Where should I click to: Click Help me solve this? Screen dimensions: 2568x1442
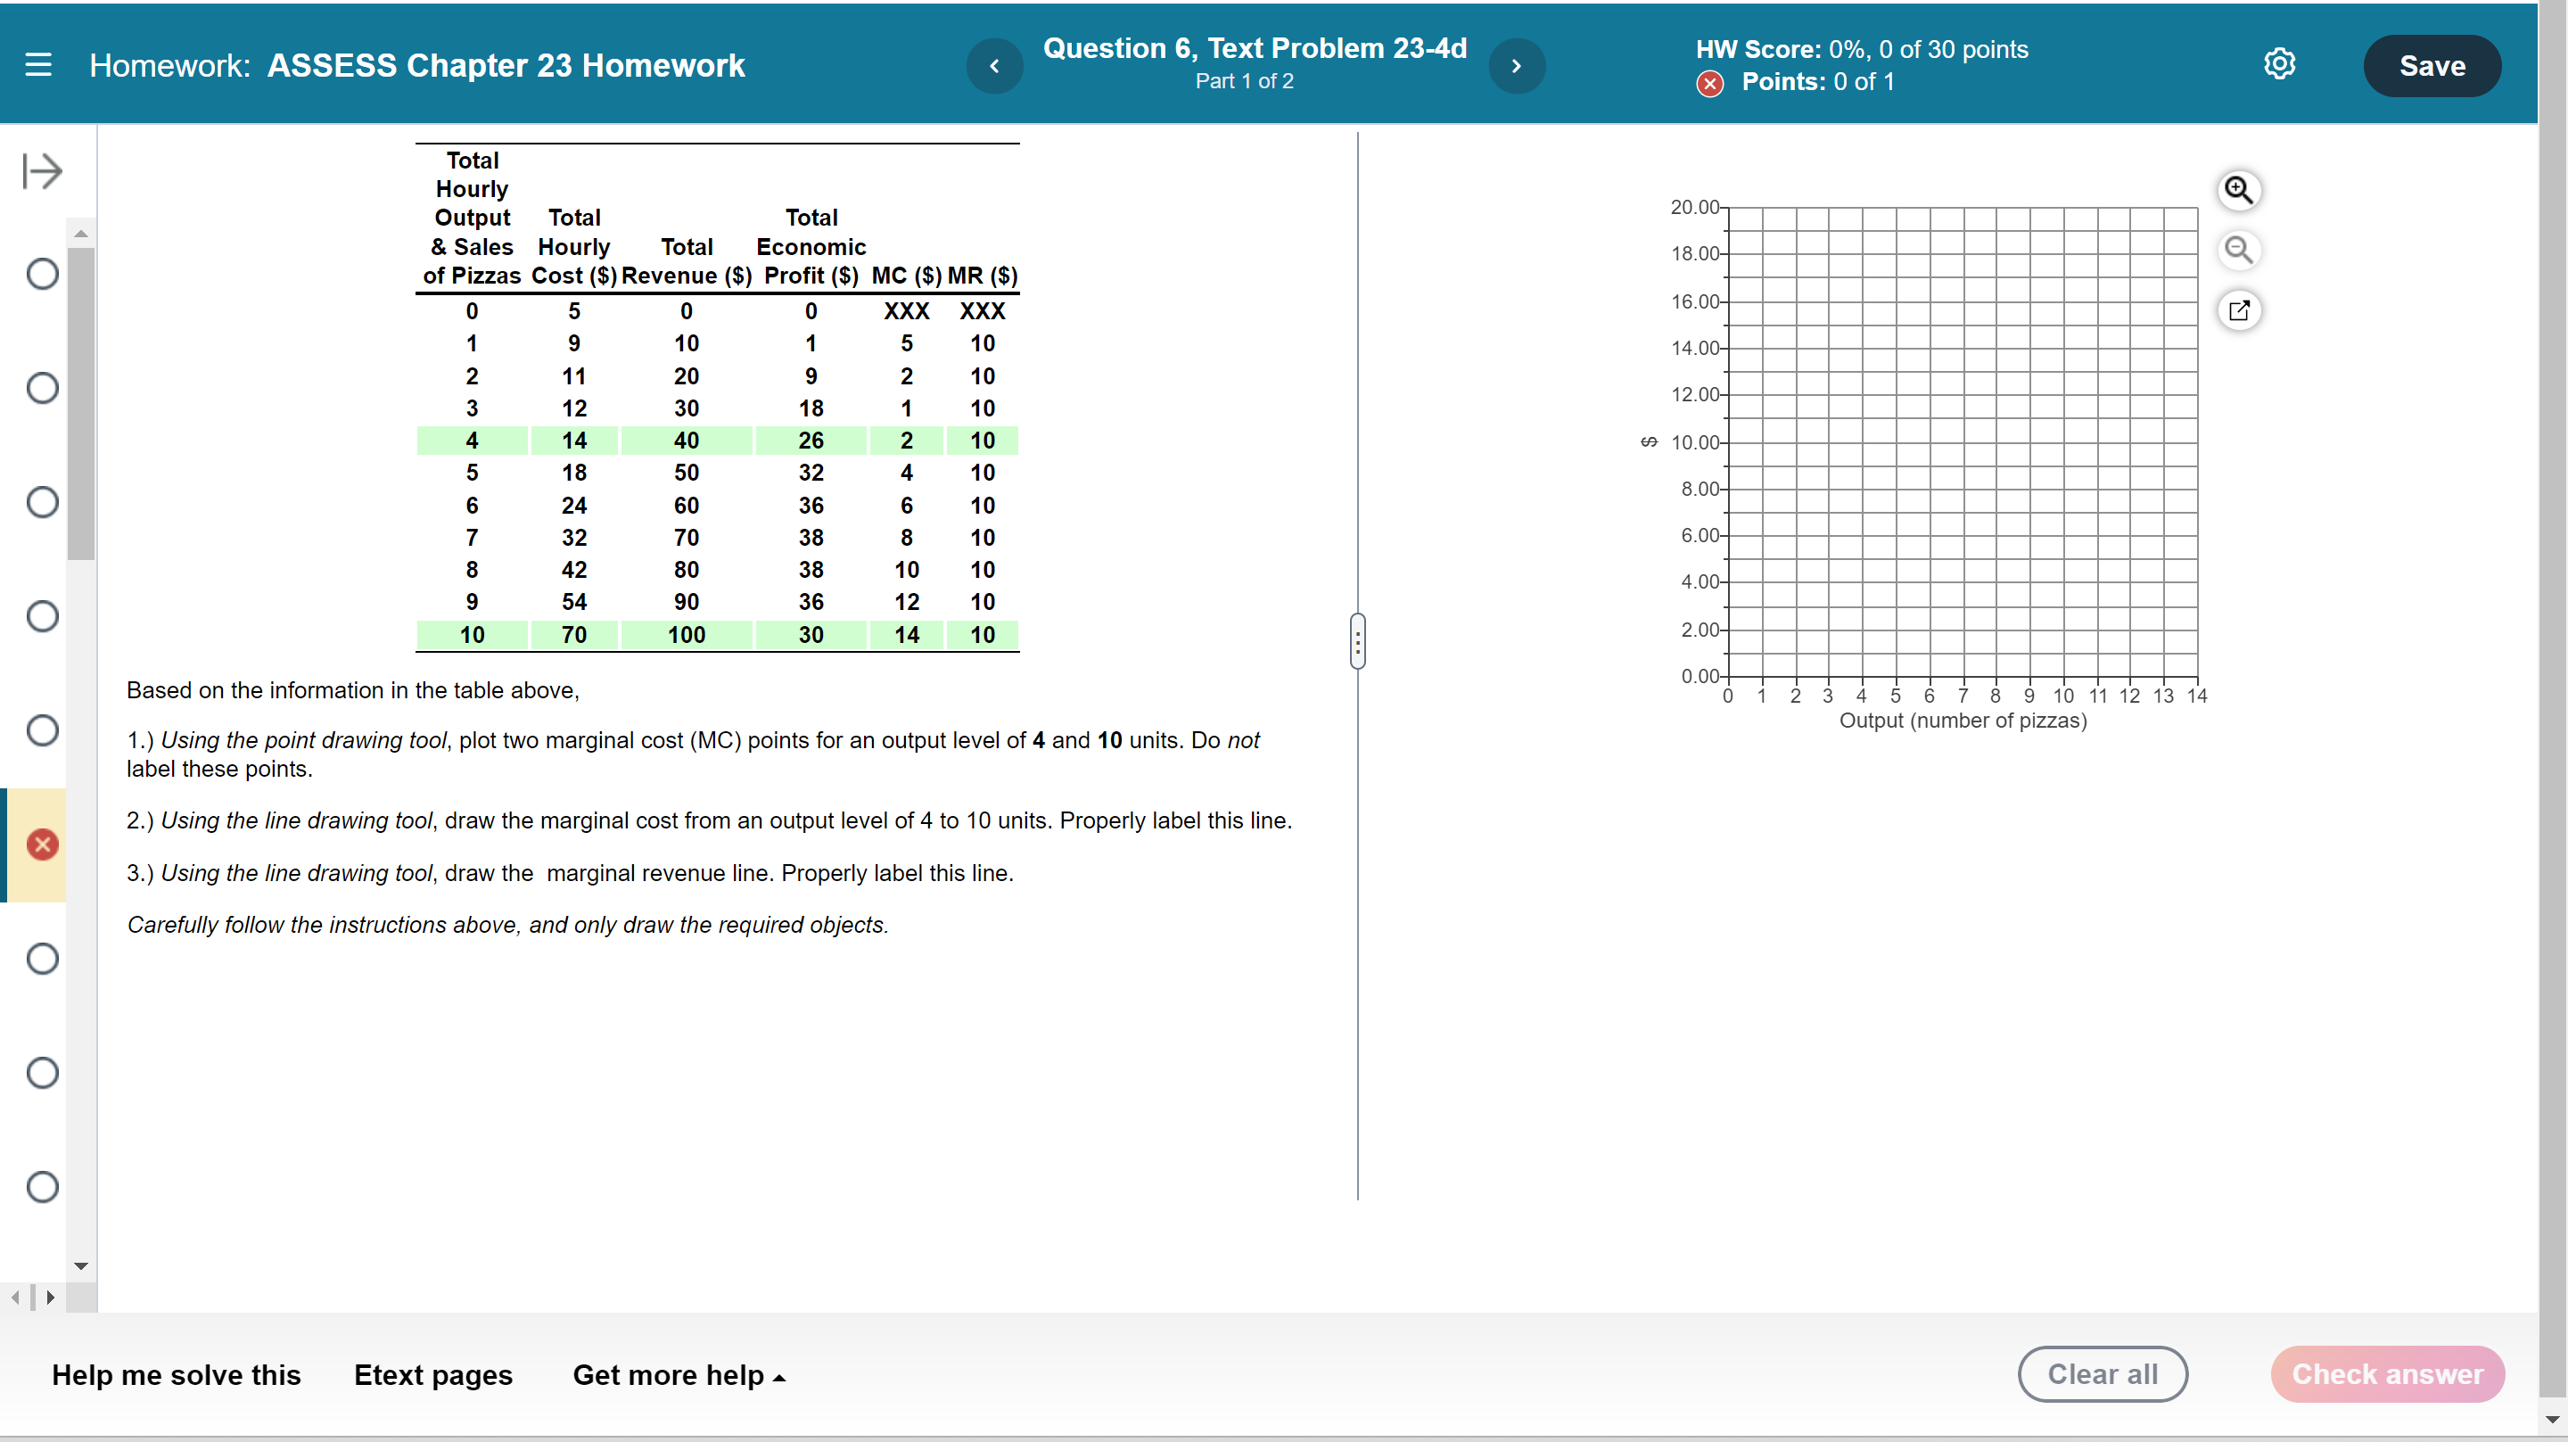177,1375
